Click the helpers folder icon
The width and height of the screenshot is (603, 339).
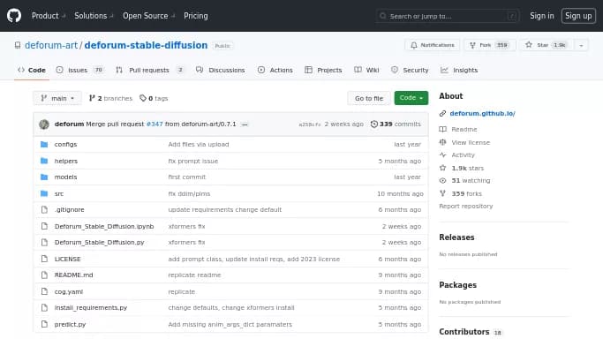(x=44, y=161)
